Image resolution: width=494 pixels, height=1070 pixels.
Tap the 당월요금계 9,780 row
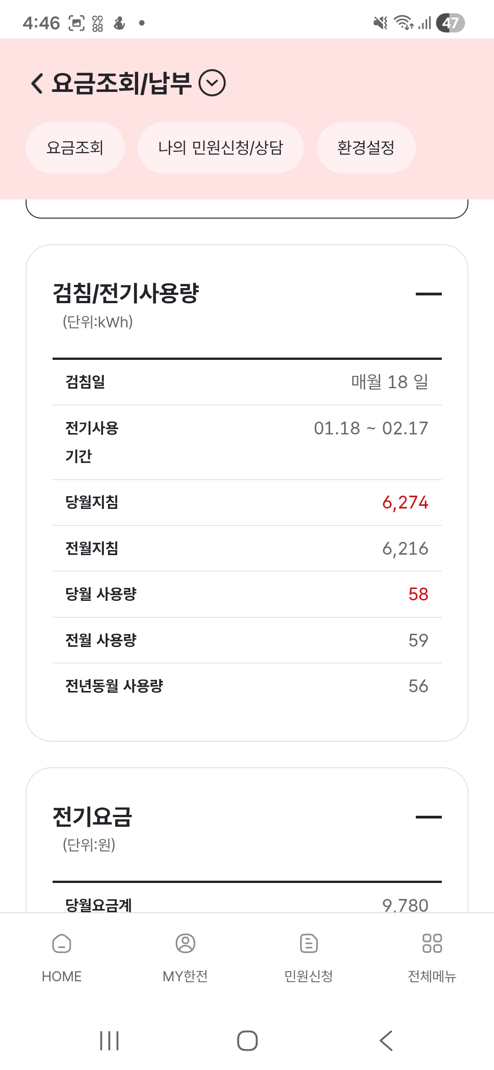click(247, 904)
